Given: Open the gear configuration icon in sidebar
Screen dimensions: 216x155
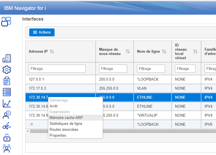Looking at the screenshot, I should point(7,70).
